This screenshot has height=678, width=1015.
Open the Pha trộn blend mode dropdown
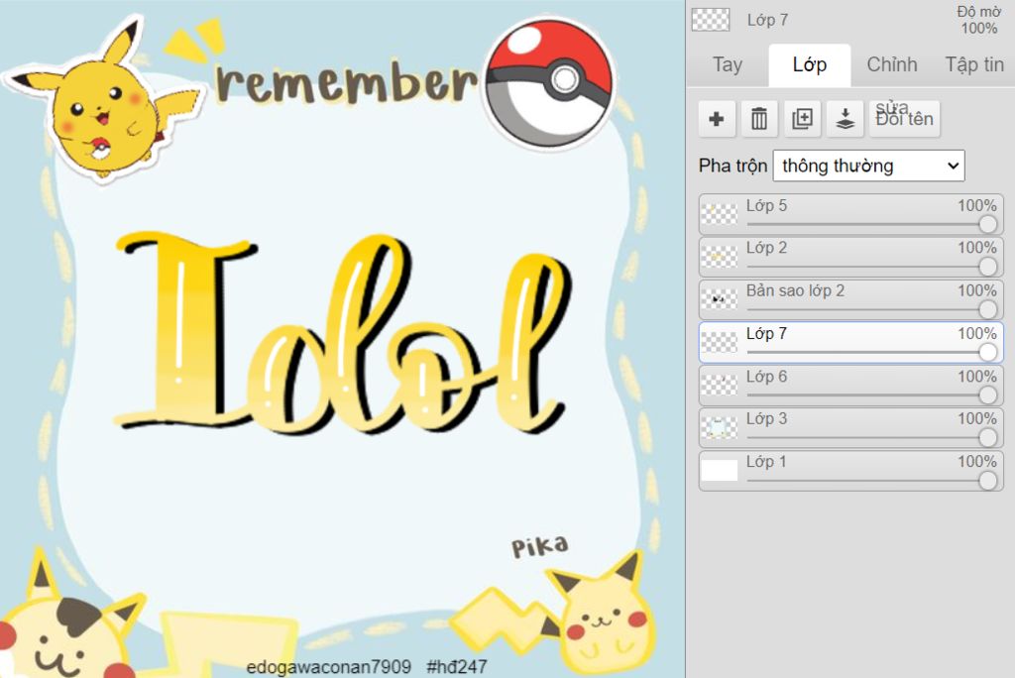[x=868, y=166]
